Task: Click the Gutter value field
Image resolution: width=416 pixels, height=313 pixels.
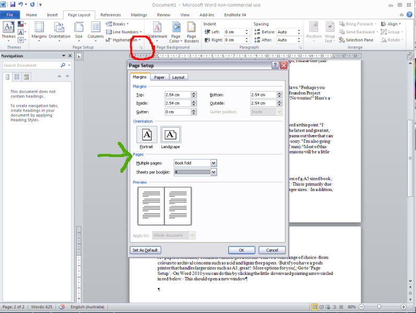Action: [x=178, y=112]
